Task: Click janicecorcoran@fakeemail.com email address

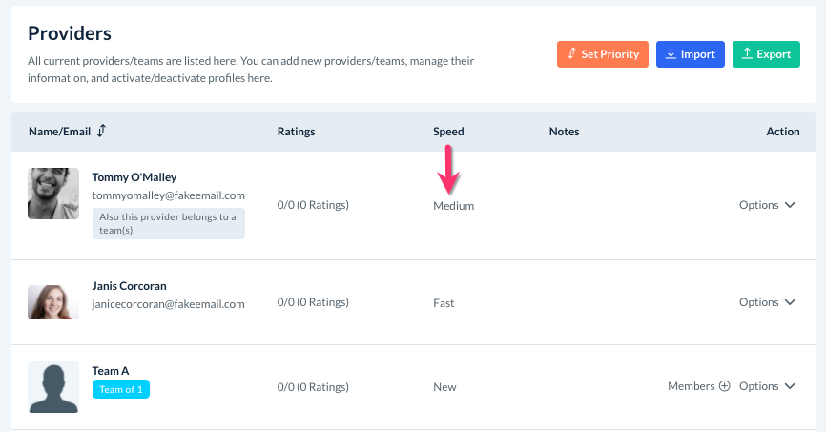Action: click(x=168, y=304)
